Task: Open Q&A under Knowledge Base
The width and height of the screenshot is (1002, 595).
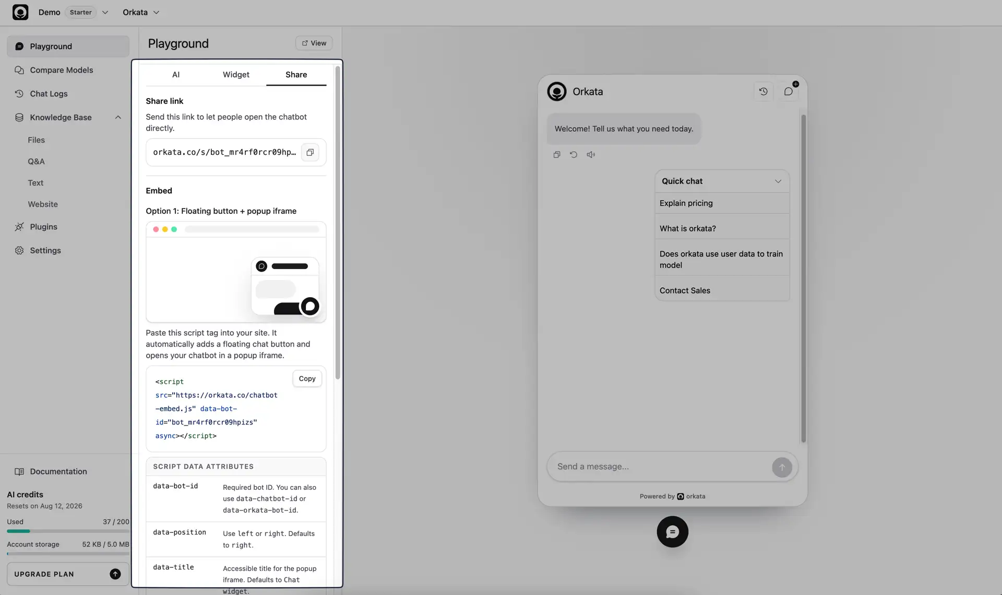Action: point(36,162)
